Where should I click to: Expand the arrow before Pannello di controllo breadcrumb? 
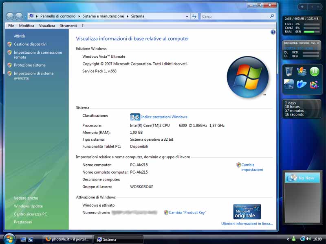point(37,16)
